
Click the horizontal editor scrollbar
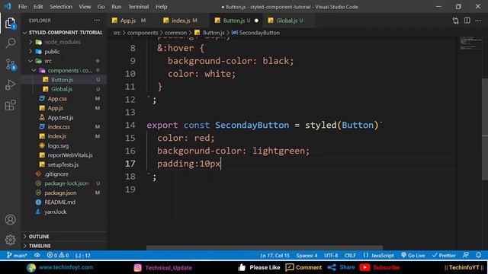pyautogui.click(x=265, y=248)
